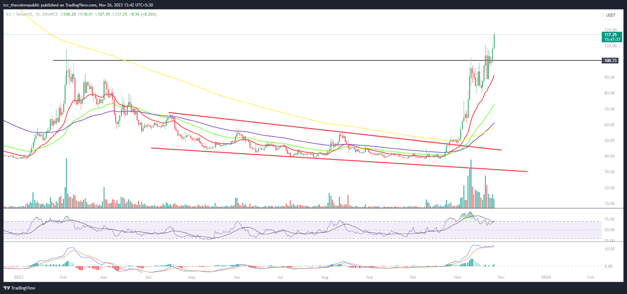Click the 60.00 price axis label

609,125
